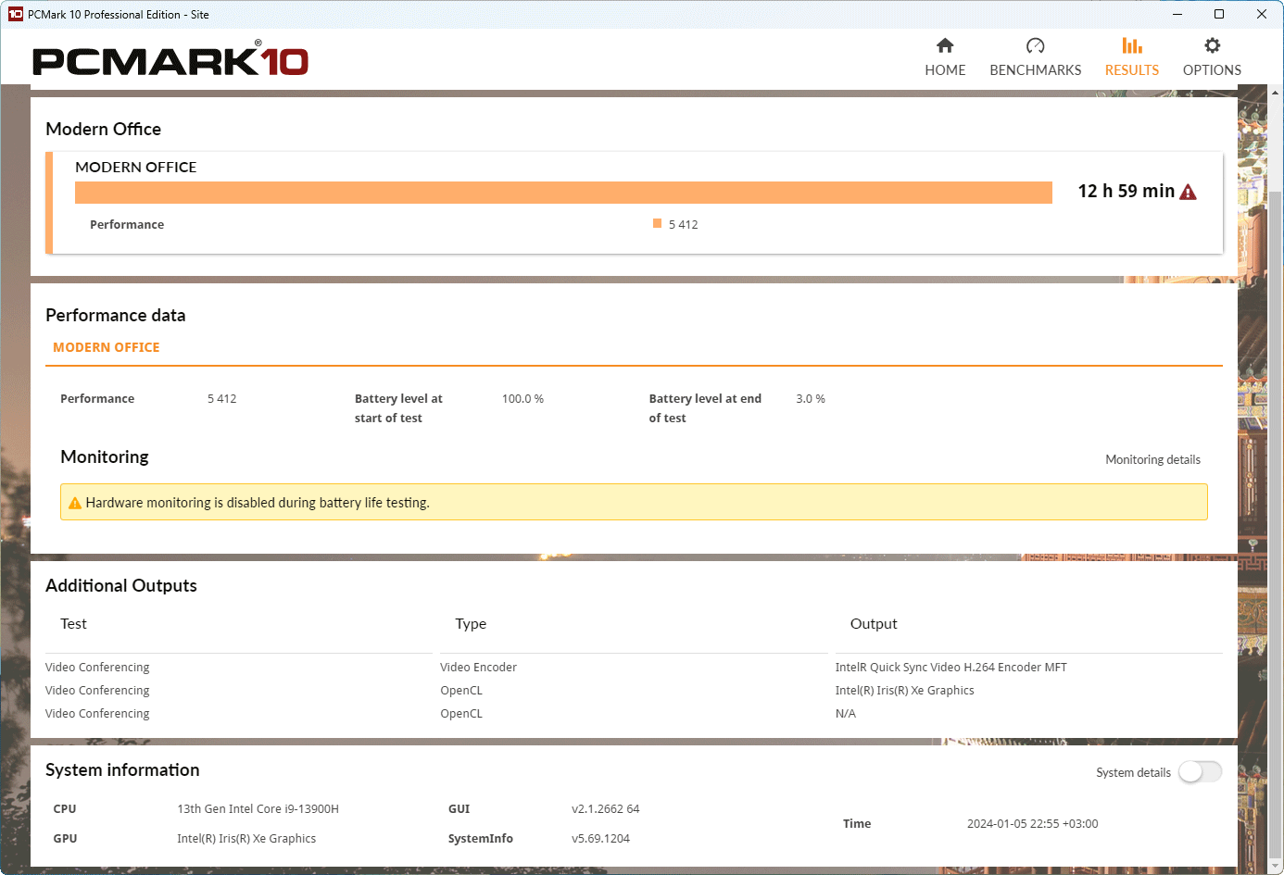
Task: Click the red warning triangle beside 12 h 59 min
Action: point(1188,192)
